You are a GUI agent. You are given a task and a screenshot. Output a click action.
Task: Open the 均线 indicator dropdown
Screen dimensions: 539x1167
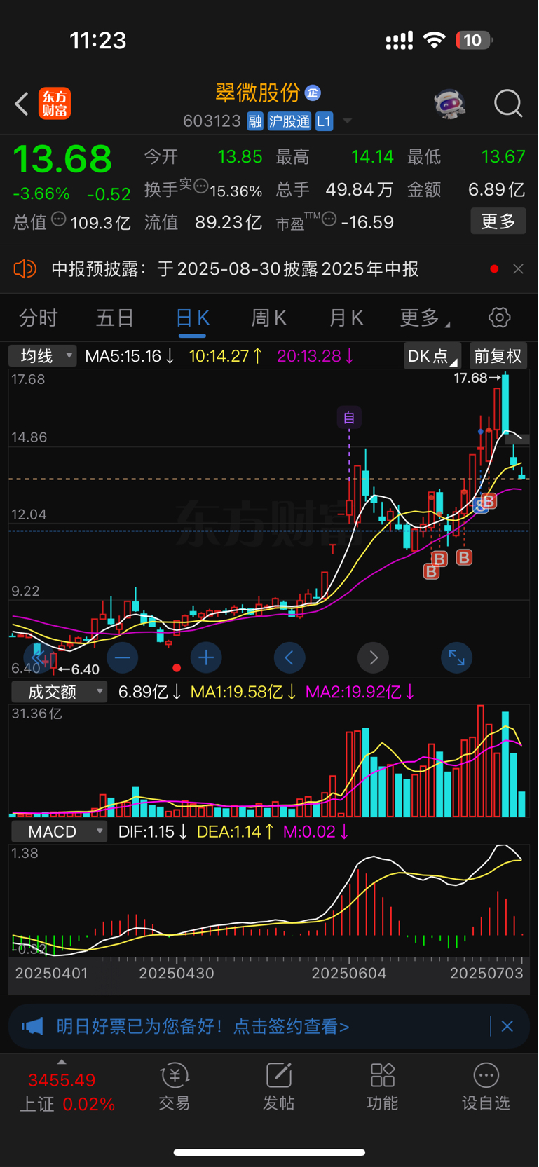[43, 356]
